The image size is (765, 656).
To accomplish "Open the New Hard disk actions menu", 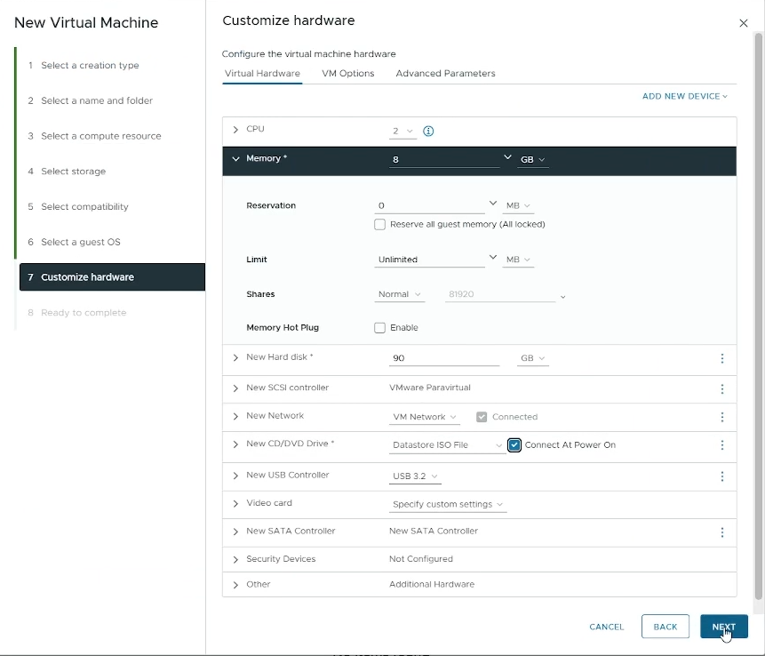I will pyautogui.click(x=722, y=359).
